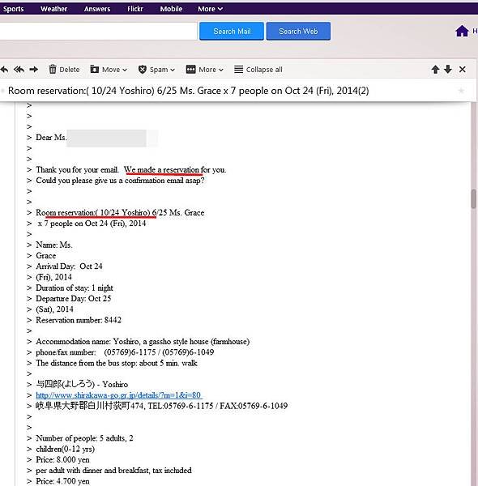Open the Home icon
This screenshot has height=486, width=478.
(462, 31)
